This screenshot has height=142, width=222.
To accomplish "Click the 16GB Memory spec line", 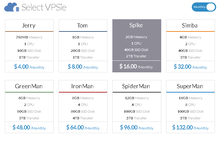I will tap(191, 98).
